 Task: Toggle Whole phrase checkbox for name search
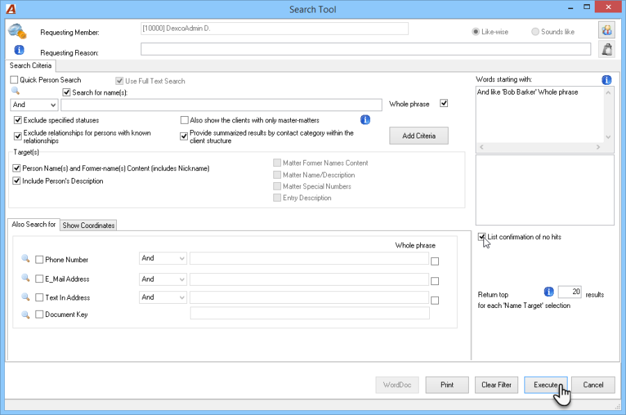point(444,104)
